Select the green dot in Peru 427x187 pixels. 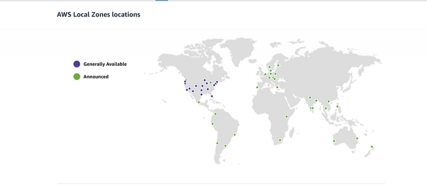pos(213,124)
